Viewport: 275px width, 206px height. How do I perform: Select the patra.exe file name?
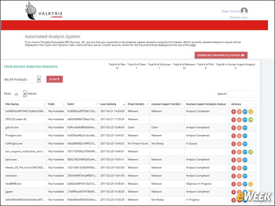(11, 159)
